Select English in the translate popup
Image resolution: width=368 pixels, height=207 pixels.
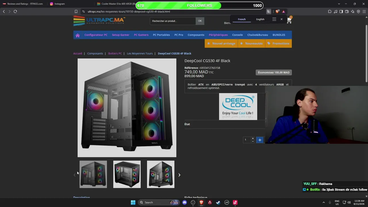pos(260,19)
